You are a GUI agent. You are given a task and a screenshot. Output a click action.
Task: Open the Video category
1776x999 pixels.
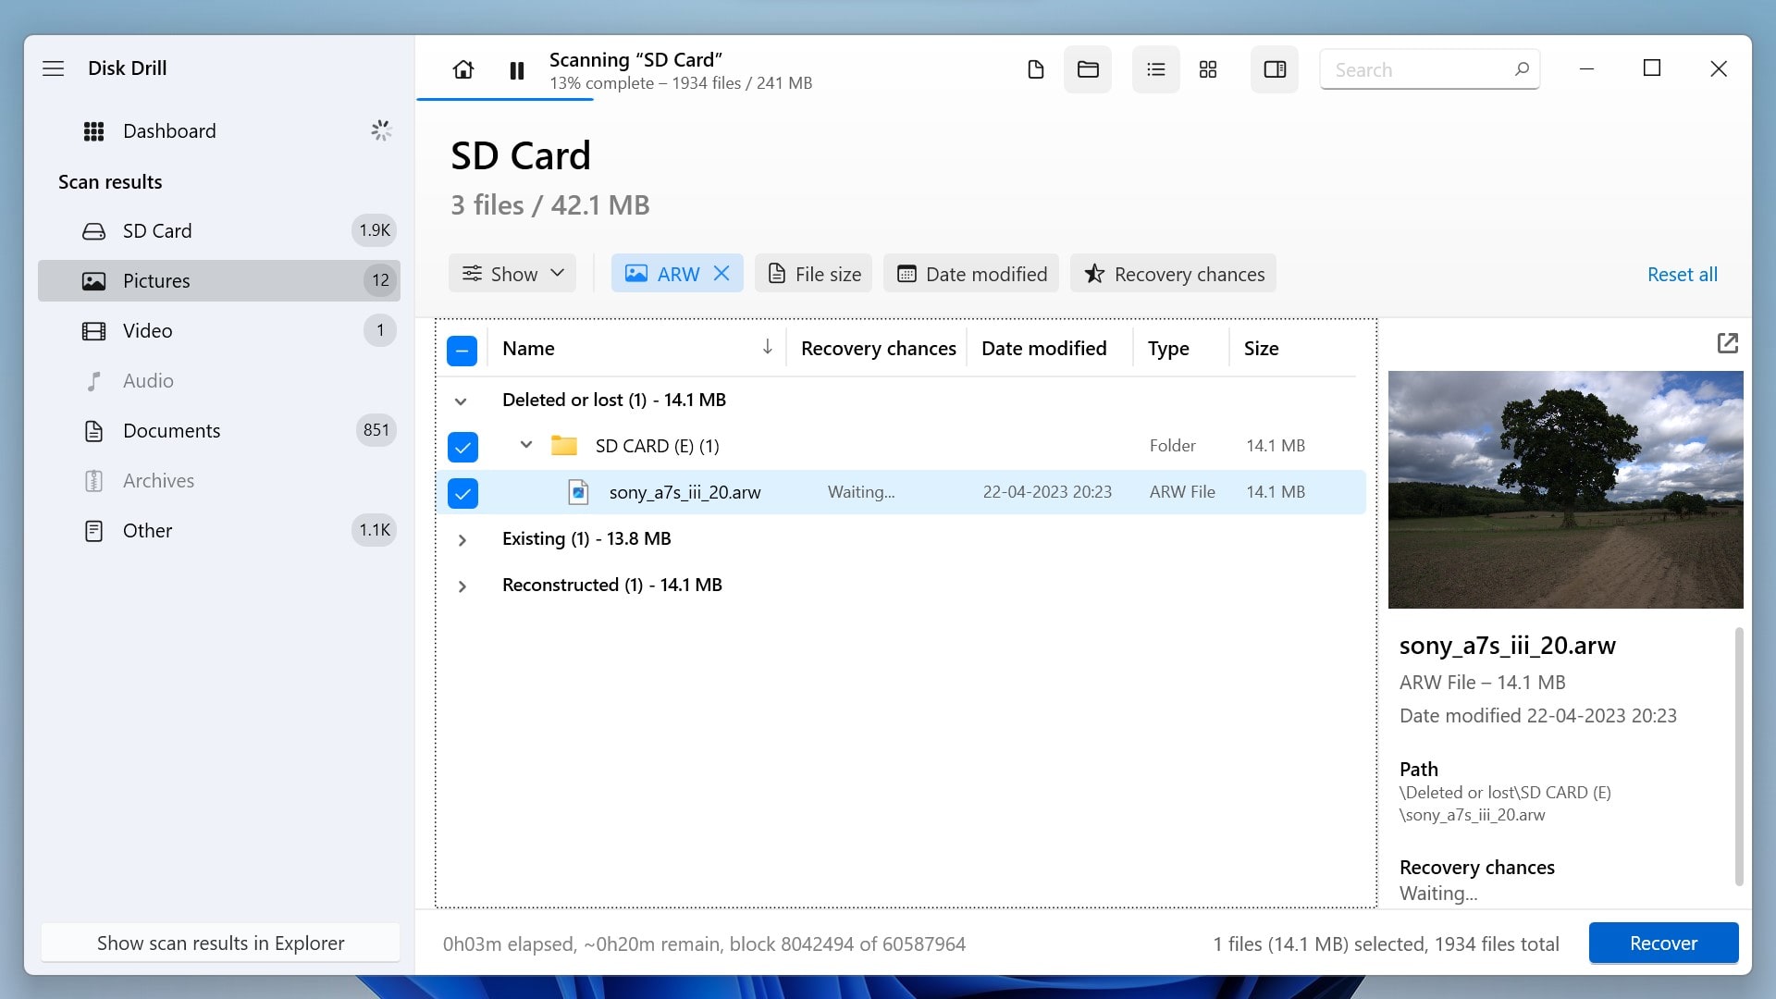(219, 330)
